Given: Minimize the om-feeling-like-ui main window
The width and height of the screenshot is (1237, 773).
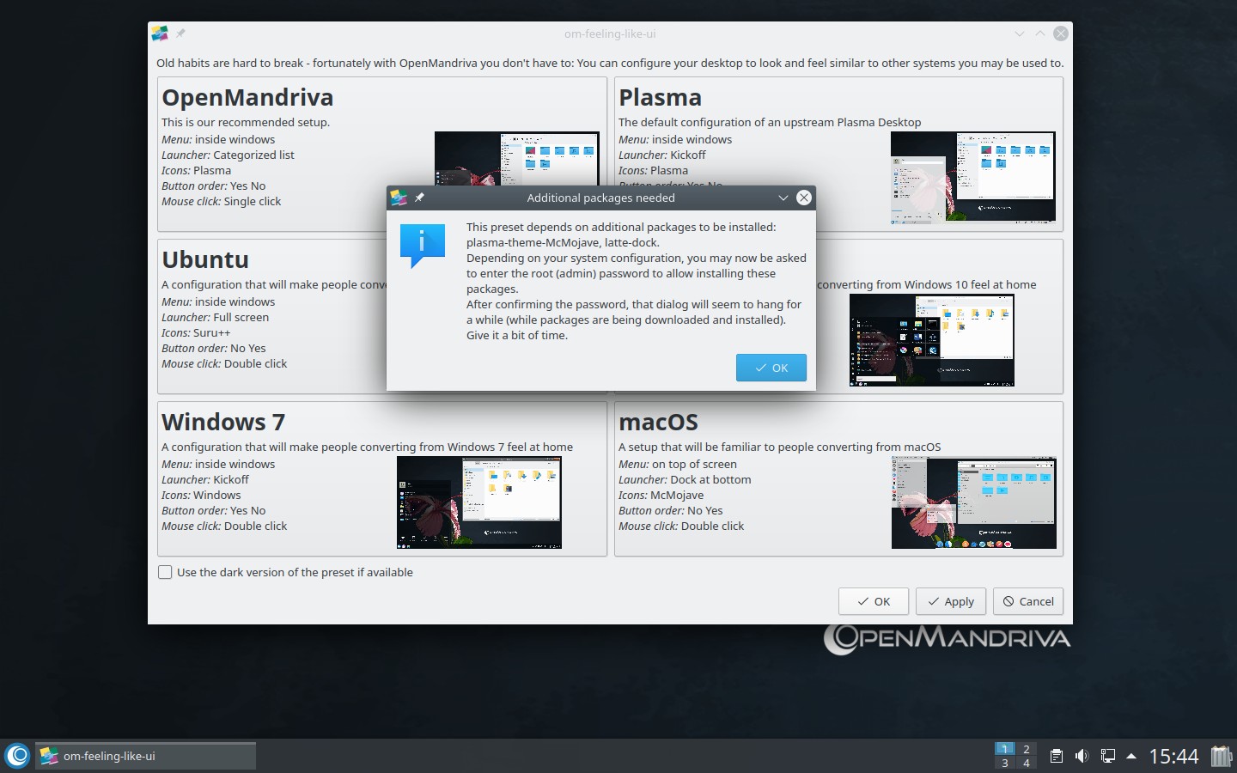Looking at the screenshot, I should 1019,33.
